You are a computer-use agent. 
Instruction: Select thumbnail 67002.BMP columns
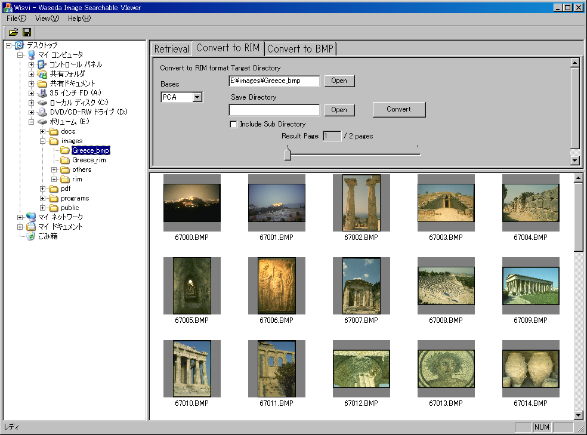[x=362, y=203]
